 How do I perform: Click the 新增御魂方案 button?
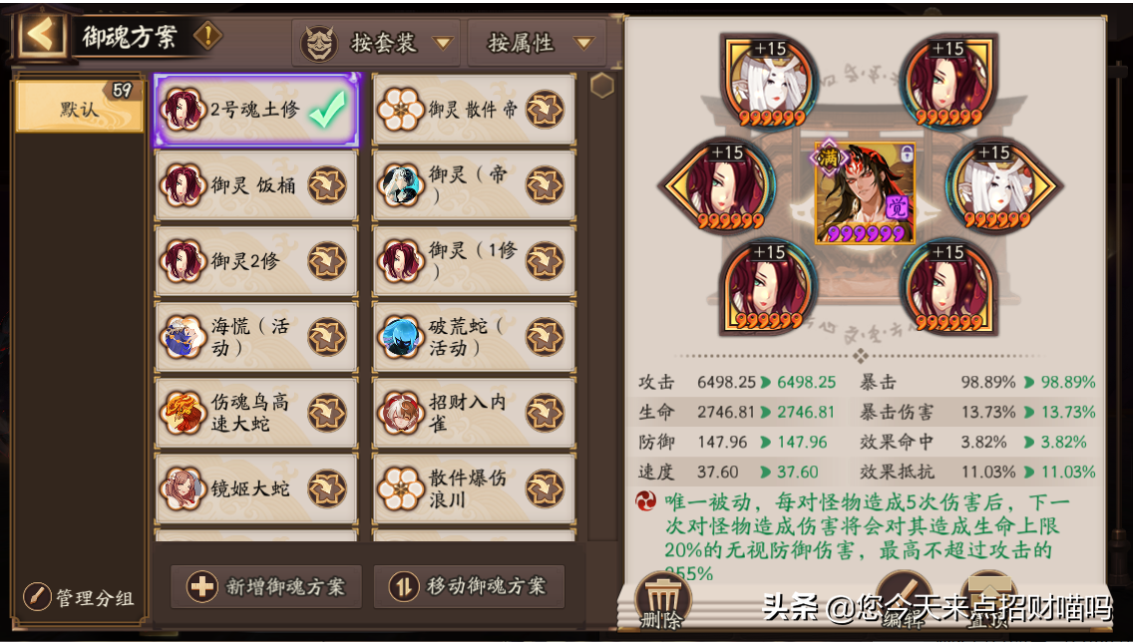click(266, 586)
